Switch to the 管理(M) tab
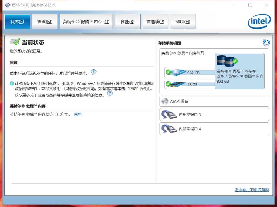Screen dimensions: 277x207 pyautogui.click(x=45, y=22)
